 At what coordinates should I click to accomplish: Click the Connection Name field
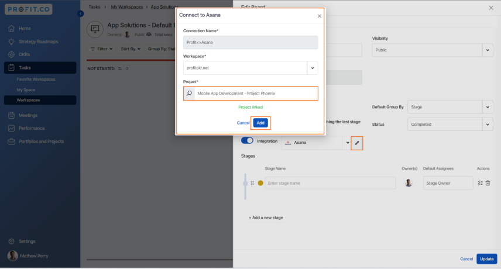point(250,43)
